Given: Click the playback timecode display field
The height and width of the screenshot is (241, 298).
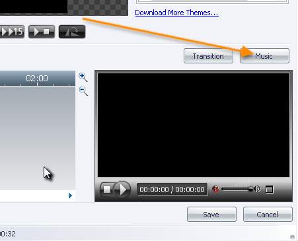Looking at the screenshot, I should [172, 189].
